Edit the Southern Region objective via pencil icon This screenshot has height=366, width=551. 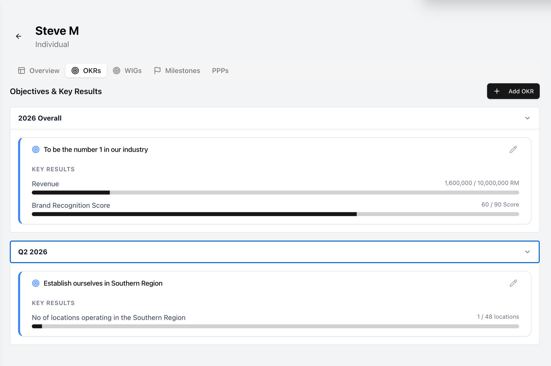point(513,283)
